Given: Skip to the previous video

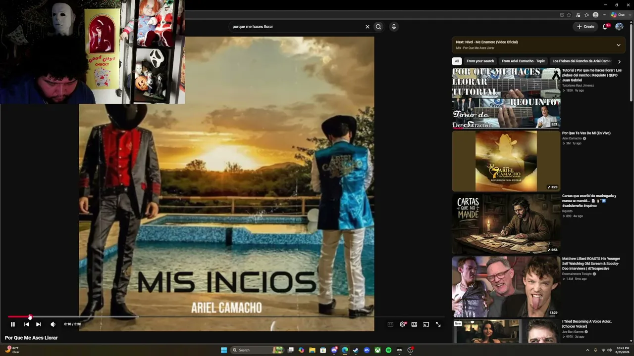Looking at the screenshot, I should (26, 324).
